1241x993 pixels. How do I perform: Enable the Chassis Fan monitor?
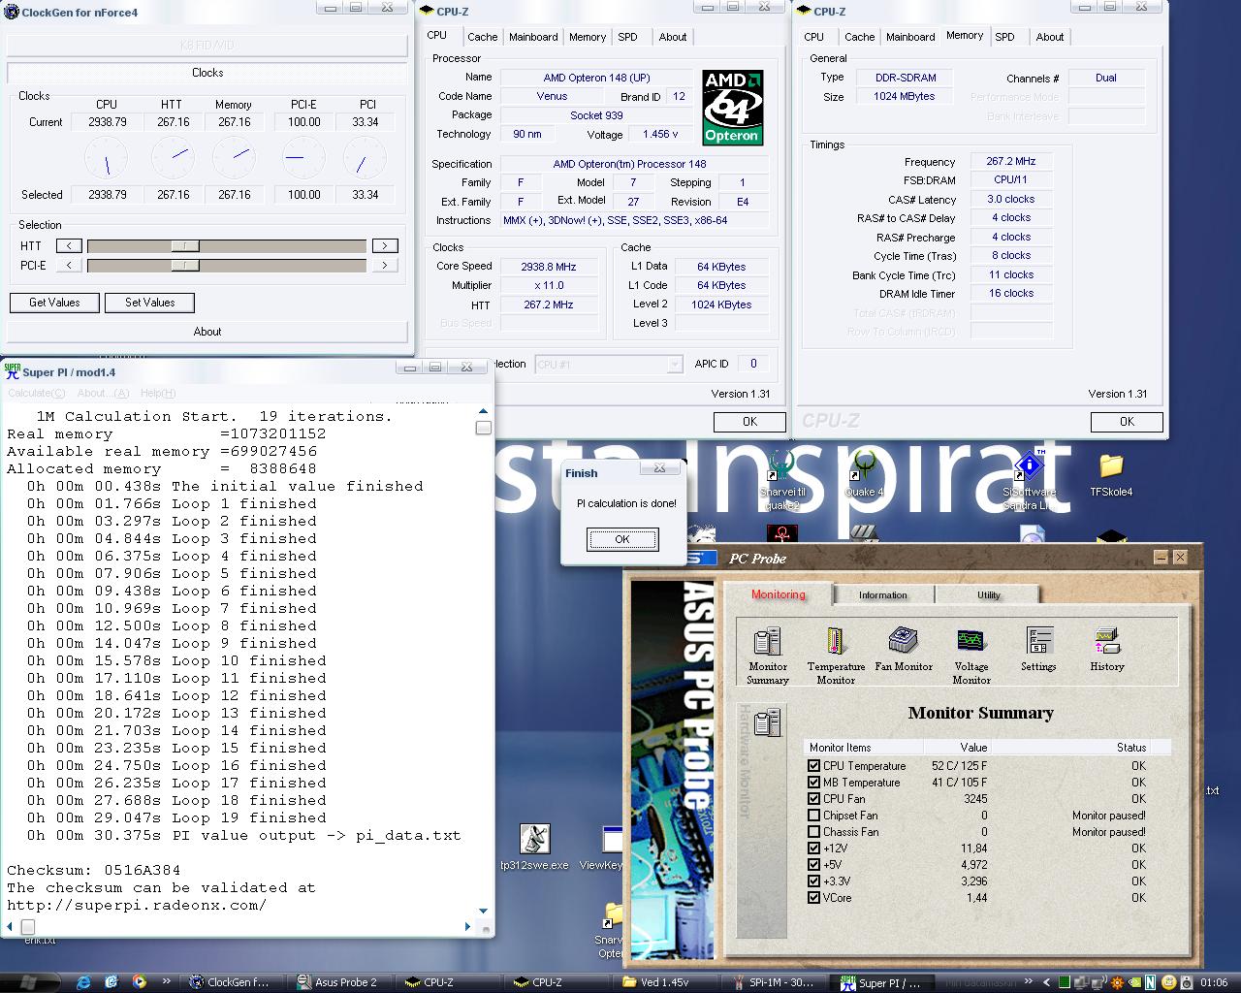tap(813, 831)
